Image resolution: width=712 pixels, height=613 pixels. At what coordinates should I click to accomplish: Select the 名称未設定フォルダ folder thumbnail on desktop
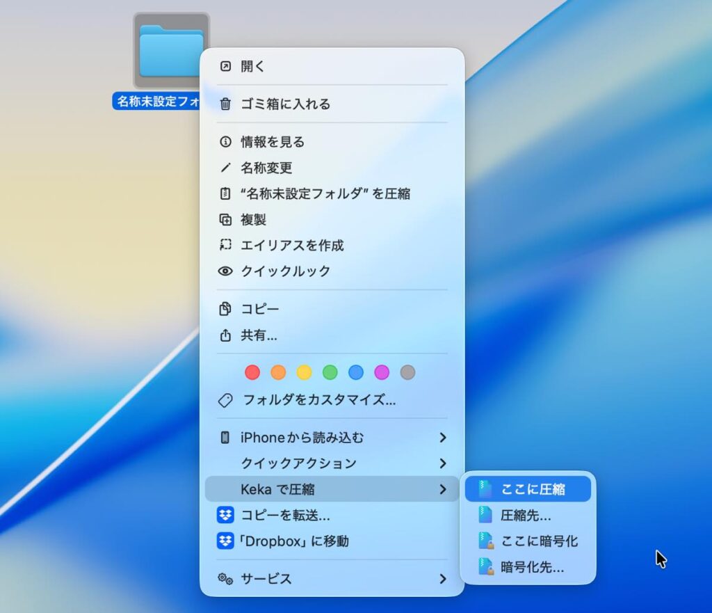coord(170,51)
